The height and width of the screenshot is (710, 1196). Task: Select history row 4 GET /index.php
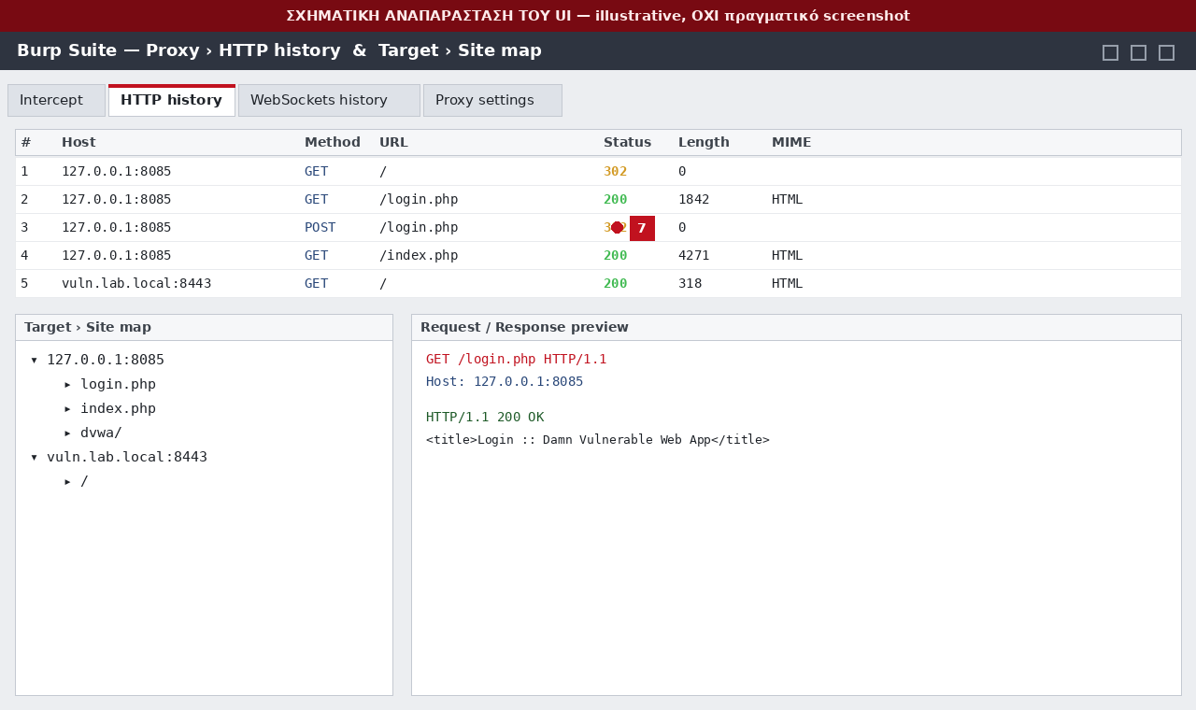(x=598, y=256)
